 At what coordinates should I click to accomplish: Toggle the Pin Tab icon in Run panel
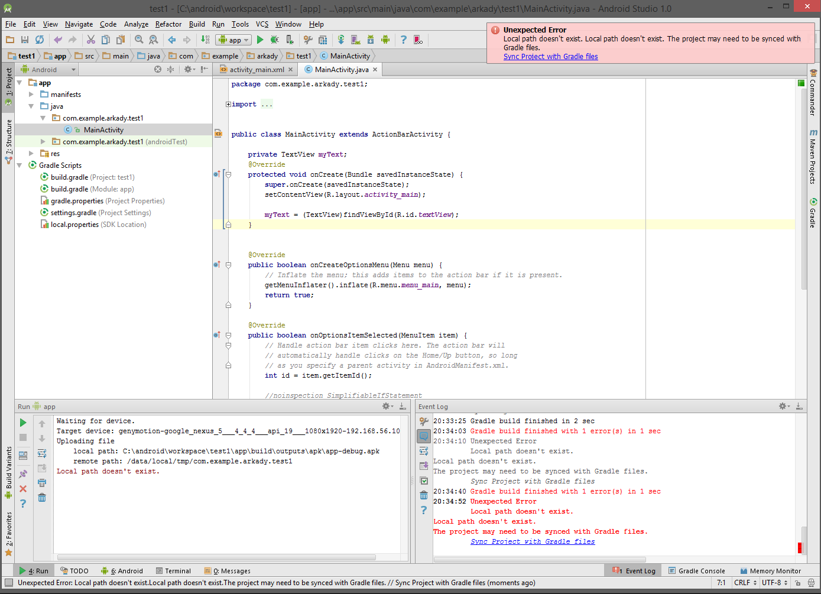pos(23,474)
